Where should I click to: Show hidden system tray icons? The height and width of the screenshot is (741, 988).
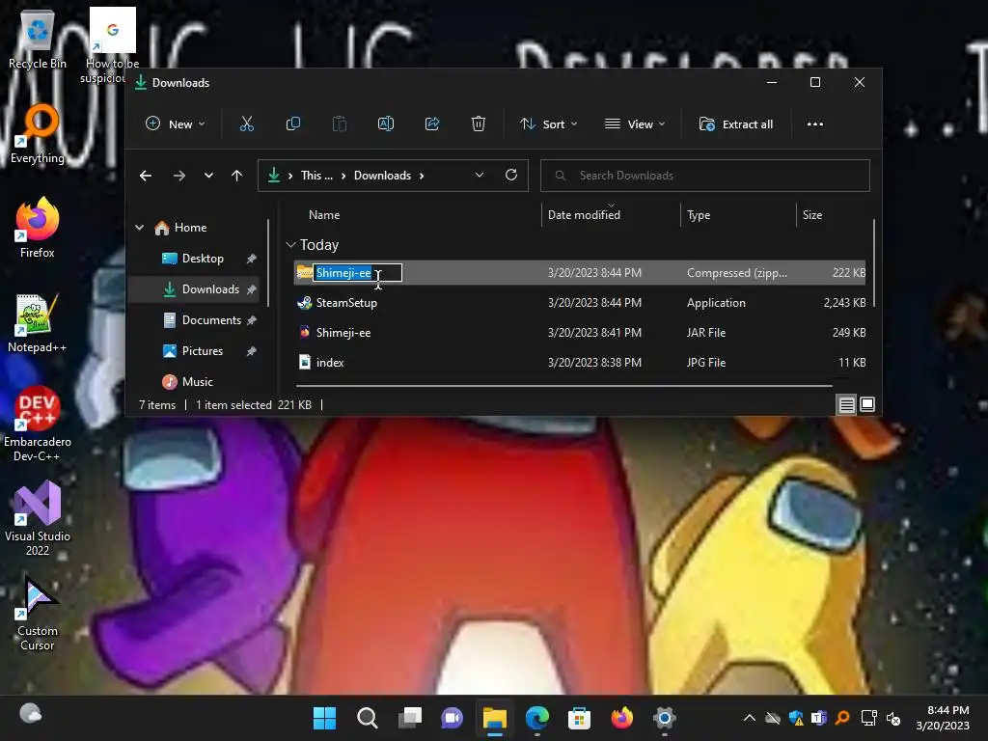[x=749, y=718]
